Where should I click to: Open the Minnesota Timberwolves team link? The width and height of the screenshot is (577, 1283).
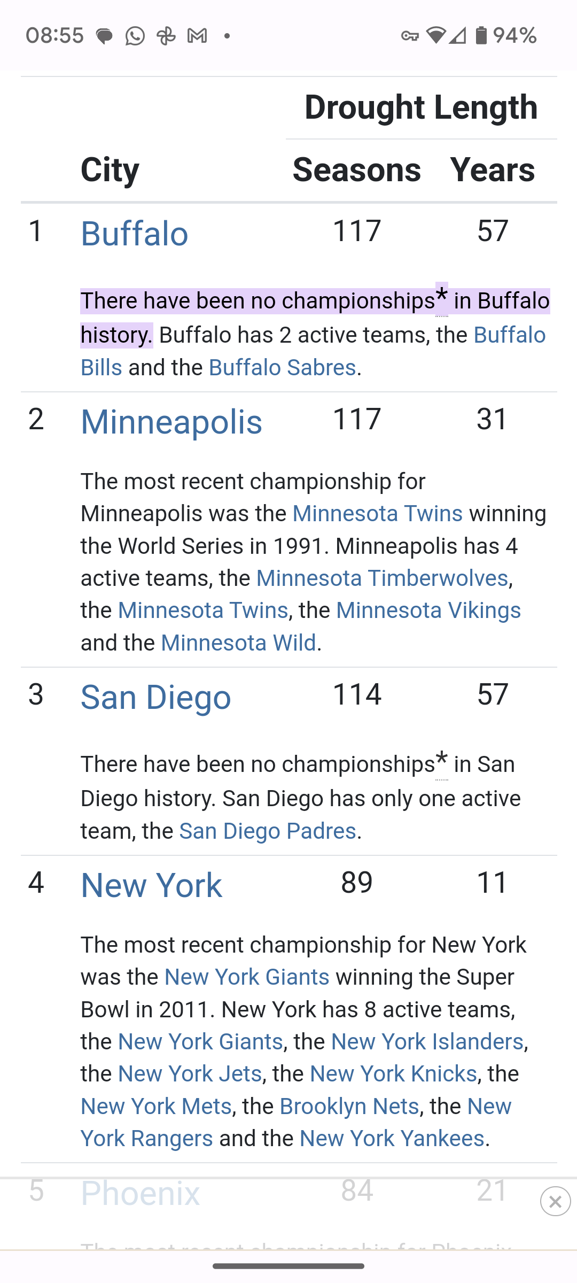[381, 578]
